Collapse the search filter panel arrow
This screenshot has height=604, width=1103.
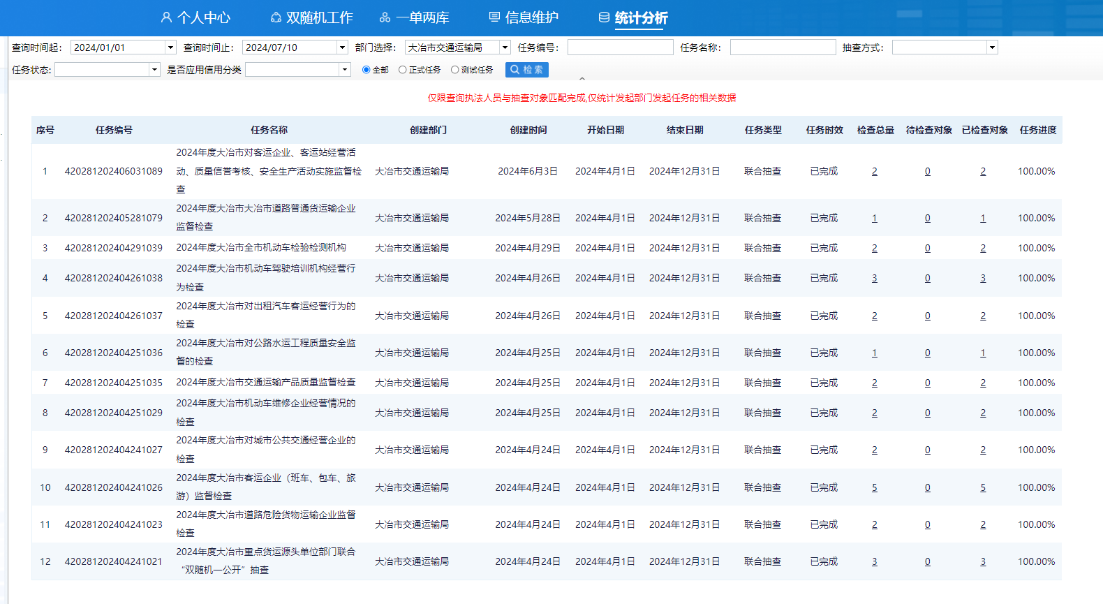coord(582,79)
